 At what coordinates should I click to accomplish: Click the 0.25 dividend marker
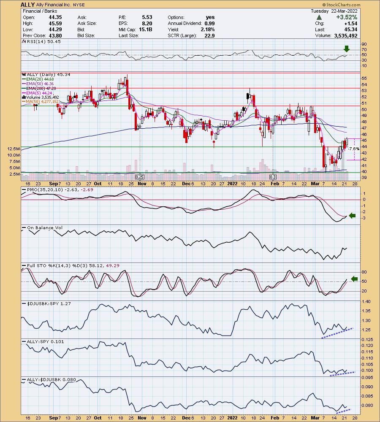[139, 177]
